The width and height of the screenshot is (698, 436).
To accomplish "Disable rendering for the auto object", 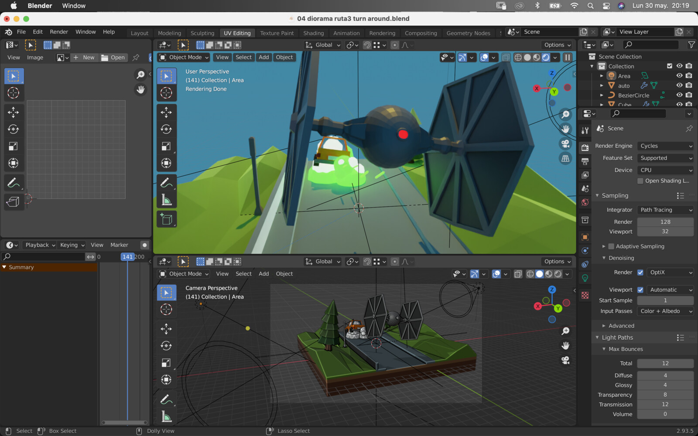I will tap(689, 85).
